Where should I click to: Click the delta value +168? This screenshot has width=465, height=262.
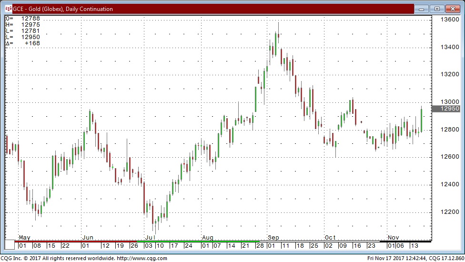[32, 43]
